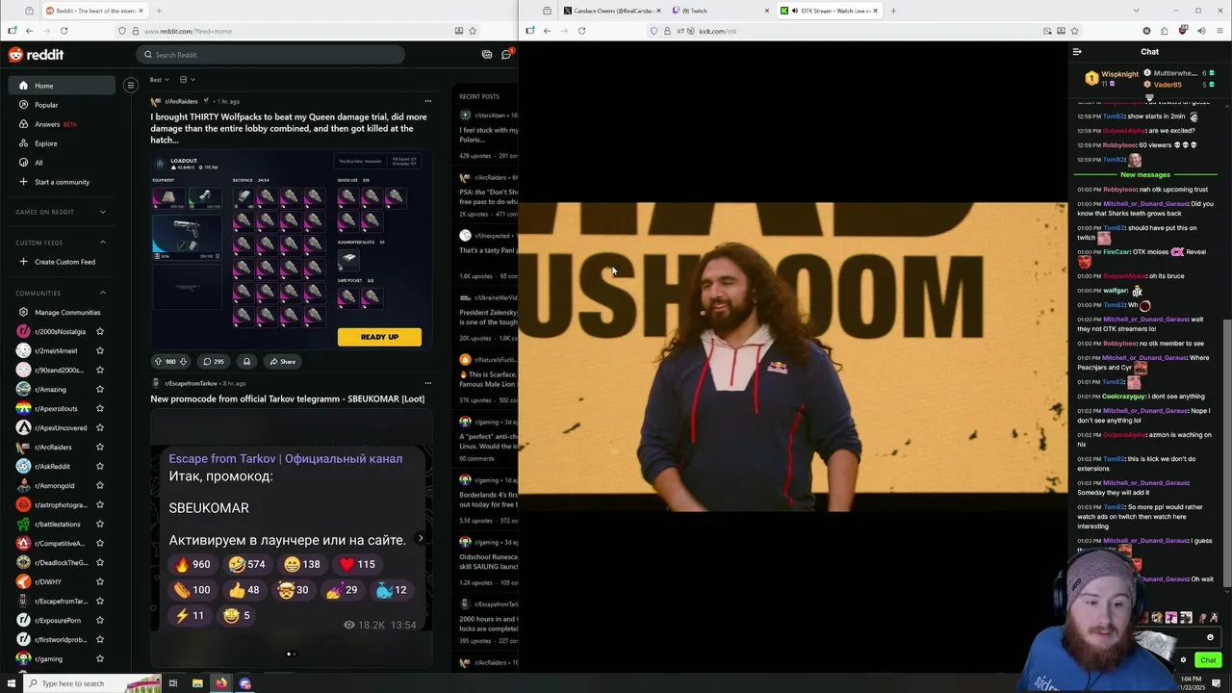The height and width of the screenshot is (693, 1232).
Task: Toggle favorite star for r/ArcRaiders
Action: pos(99,447)
